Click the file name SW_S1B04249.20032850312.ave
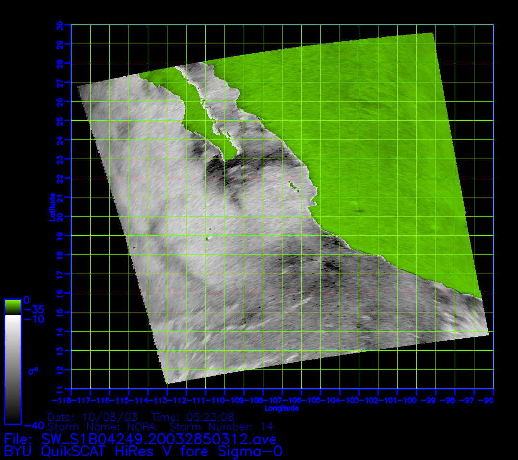This screenshot has height=460, width=518. coord(158,439)
